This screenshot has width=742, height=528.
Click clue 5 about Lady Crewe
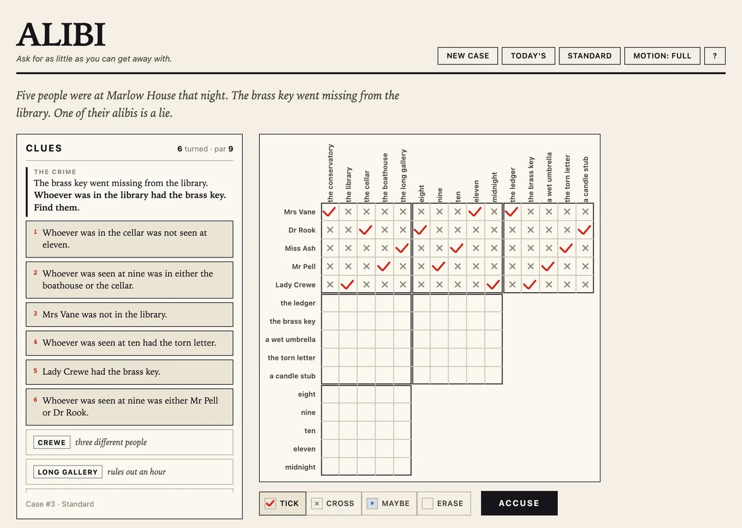tap(129, 372)
